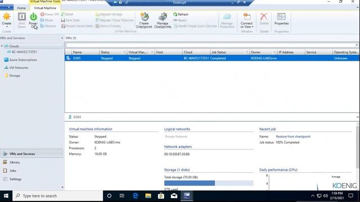Open the Job Status column filter dropdown
Image resolution: width=360 pixels, height=202 pixels.
pos(247,52)
